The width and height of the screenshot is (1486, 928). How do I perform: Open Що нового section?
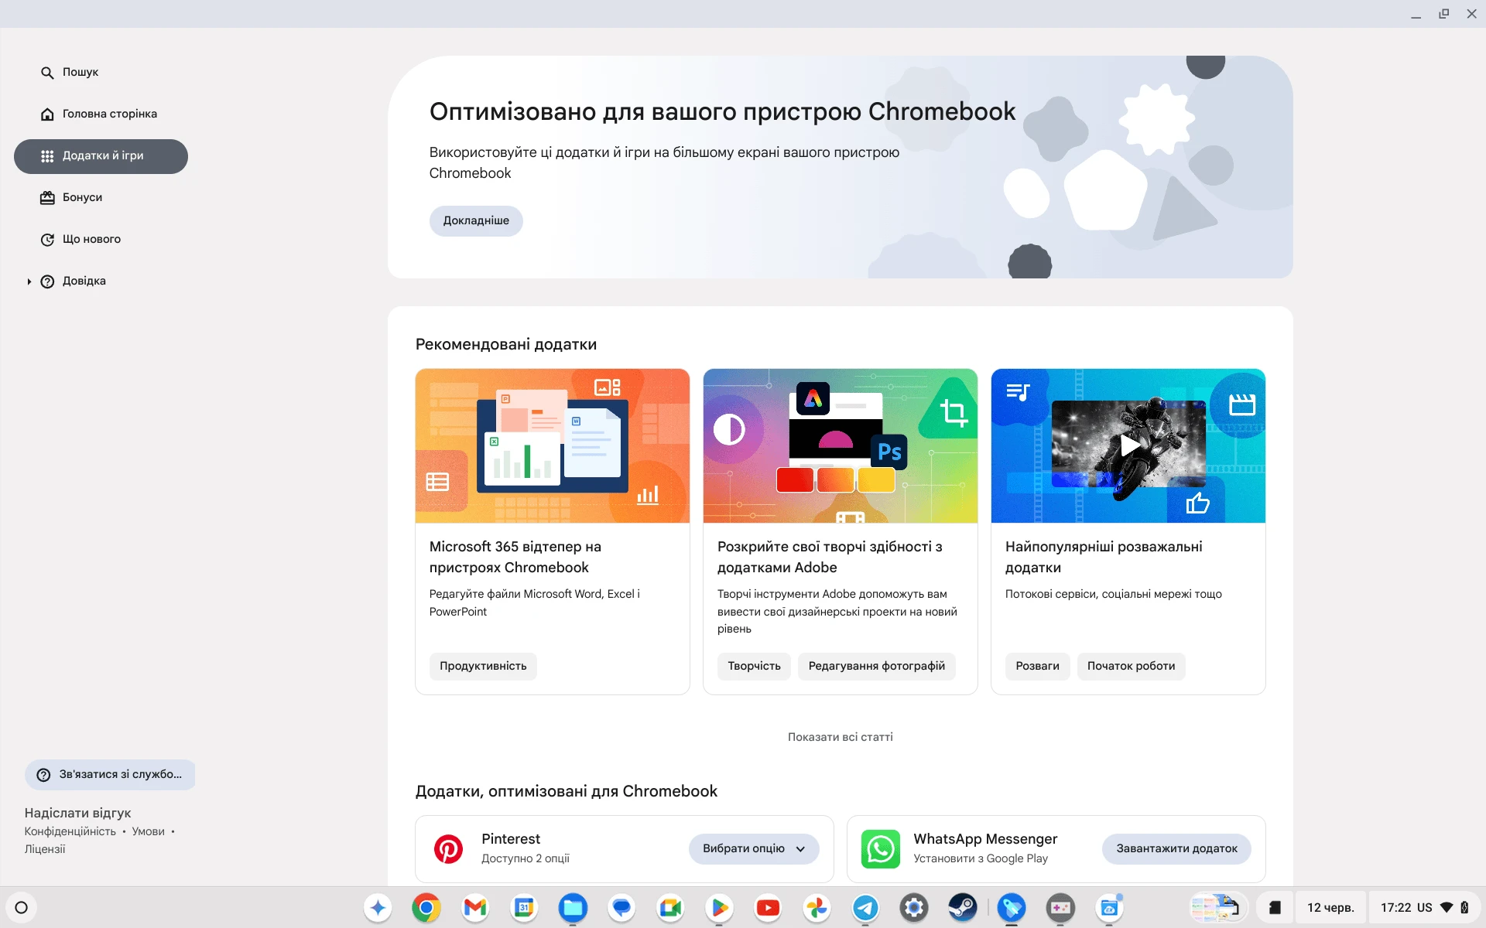click(101, 240)
